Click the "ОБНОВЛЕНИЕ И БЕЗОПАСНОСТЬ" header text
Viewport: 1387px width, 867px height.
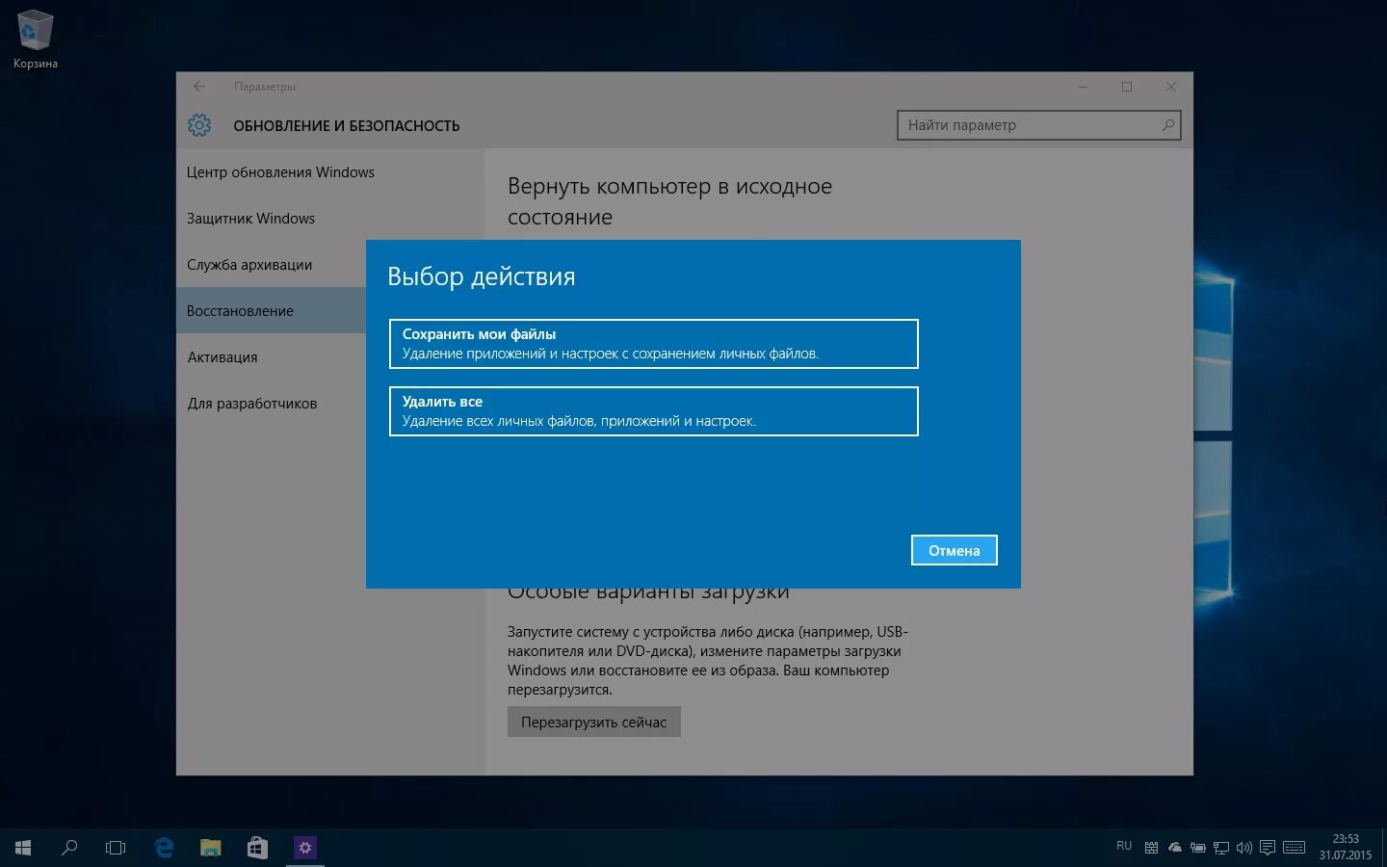point(347,126)
